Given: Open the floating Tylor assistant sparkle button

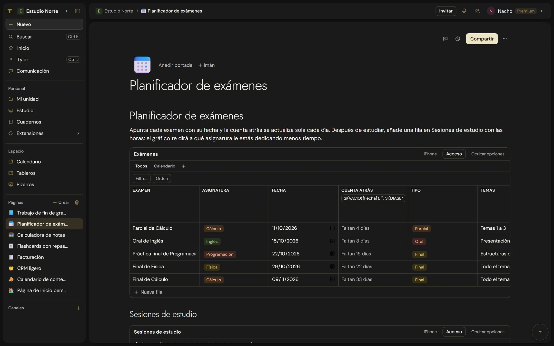Looking at the screenshot, I should click(540, 332).
